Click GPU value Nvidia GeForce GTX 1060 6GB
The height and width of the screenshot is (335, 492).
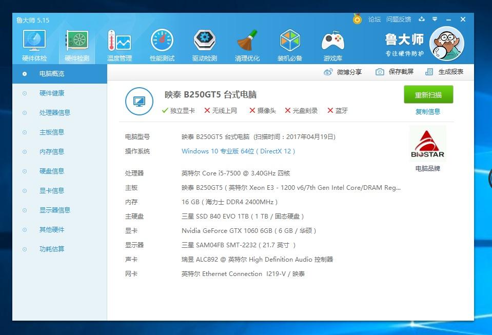(249, 230)
